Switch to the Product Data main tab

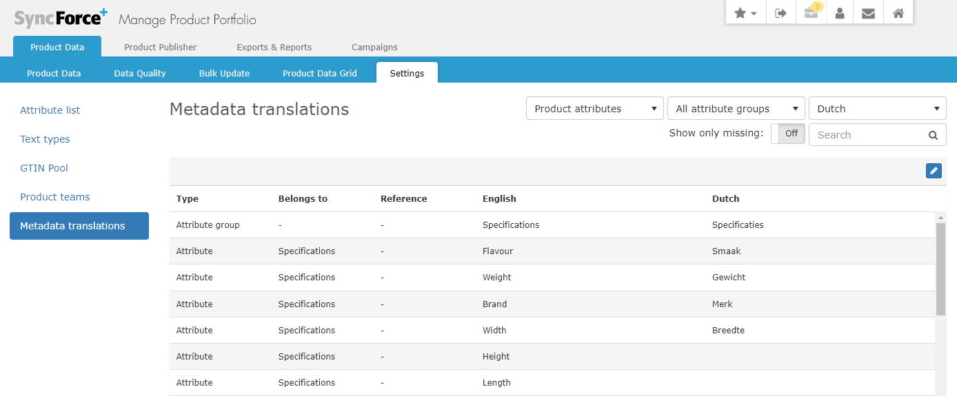(57, 47)
